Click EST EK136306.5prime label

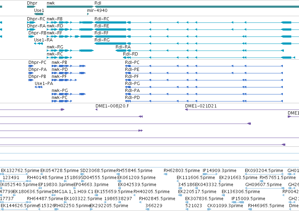point(241,192)
